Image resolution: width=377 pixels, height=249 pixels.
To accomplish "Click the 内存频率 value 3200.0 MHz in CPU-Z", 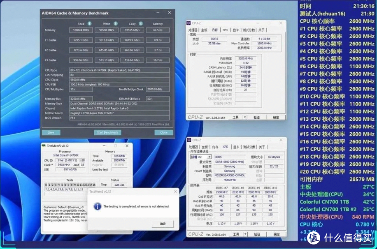I will point(245,58).
